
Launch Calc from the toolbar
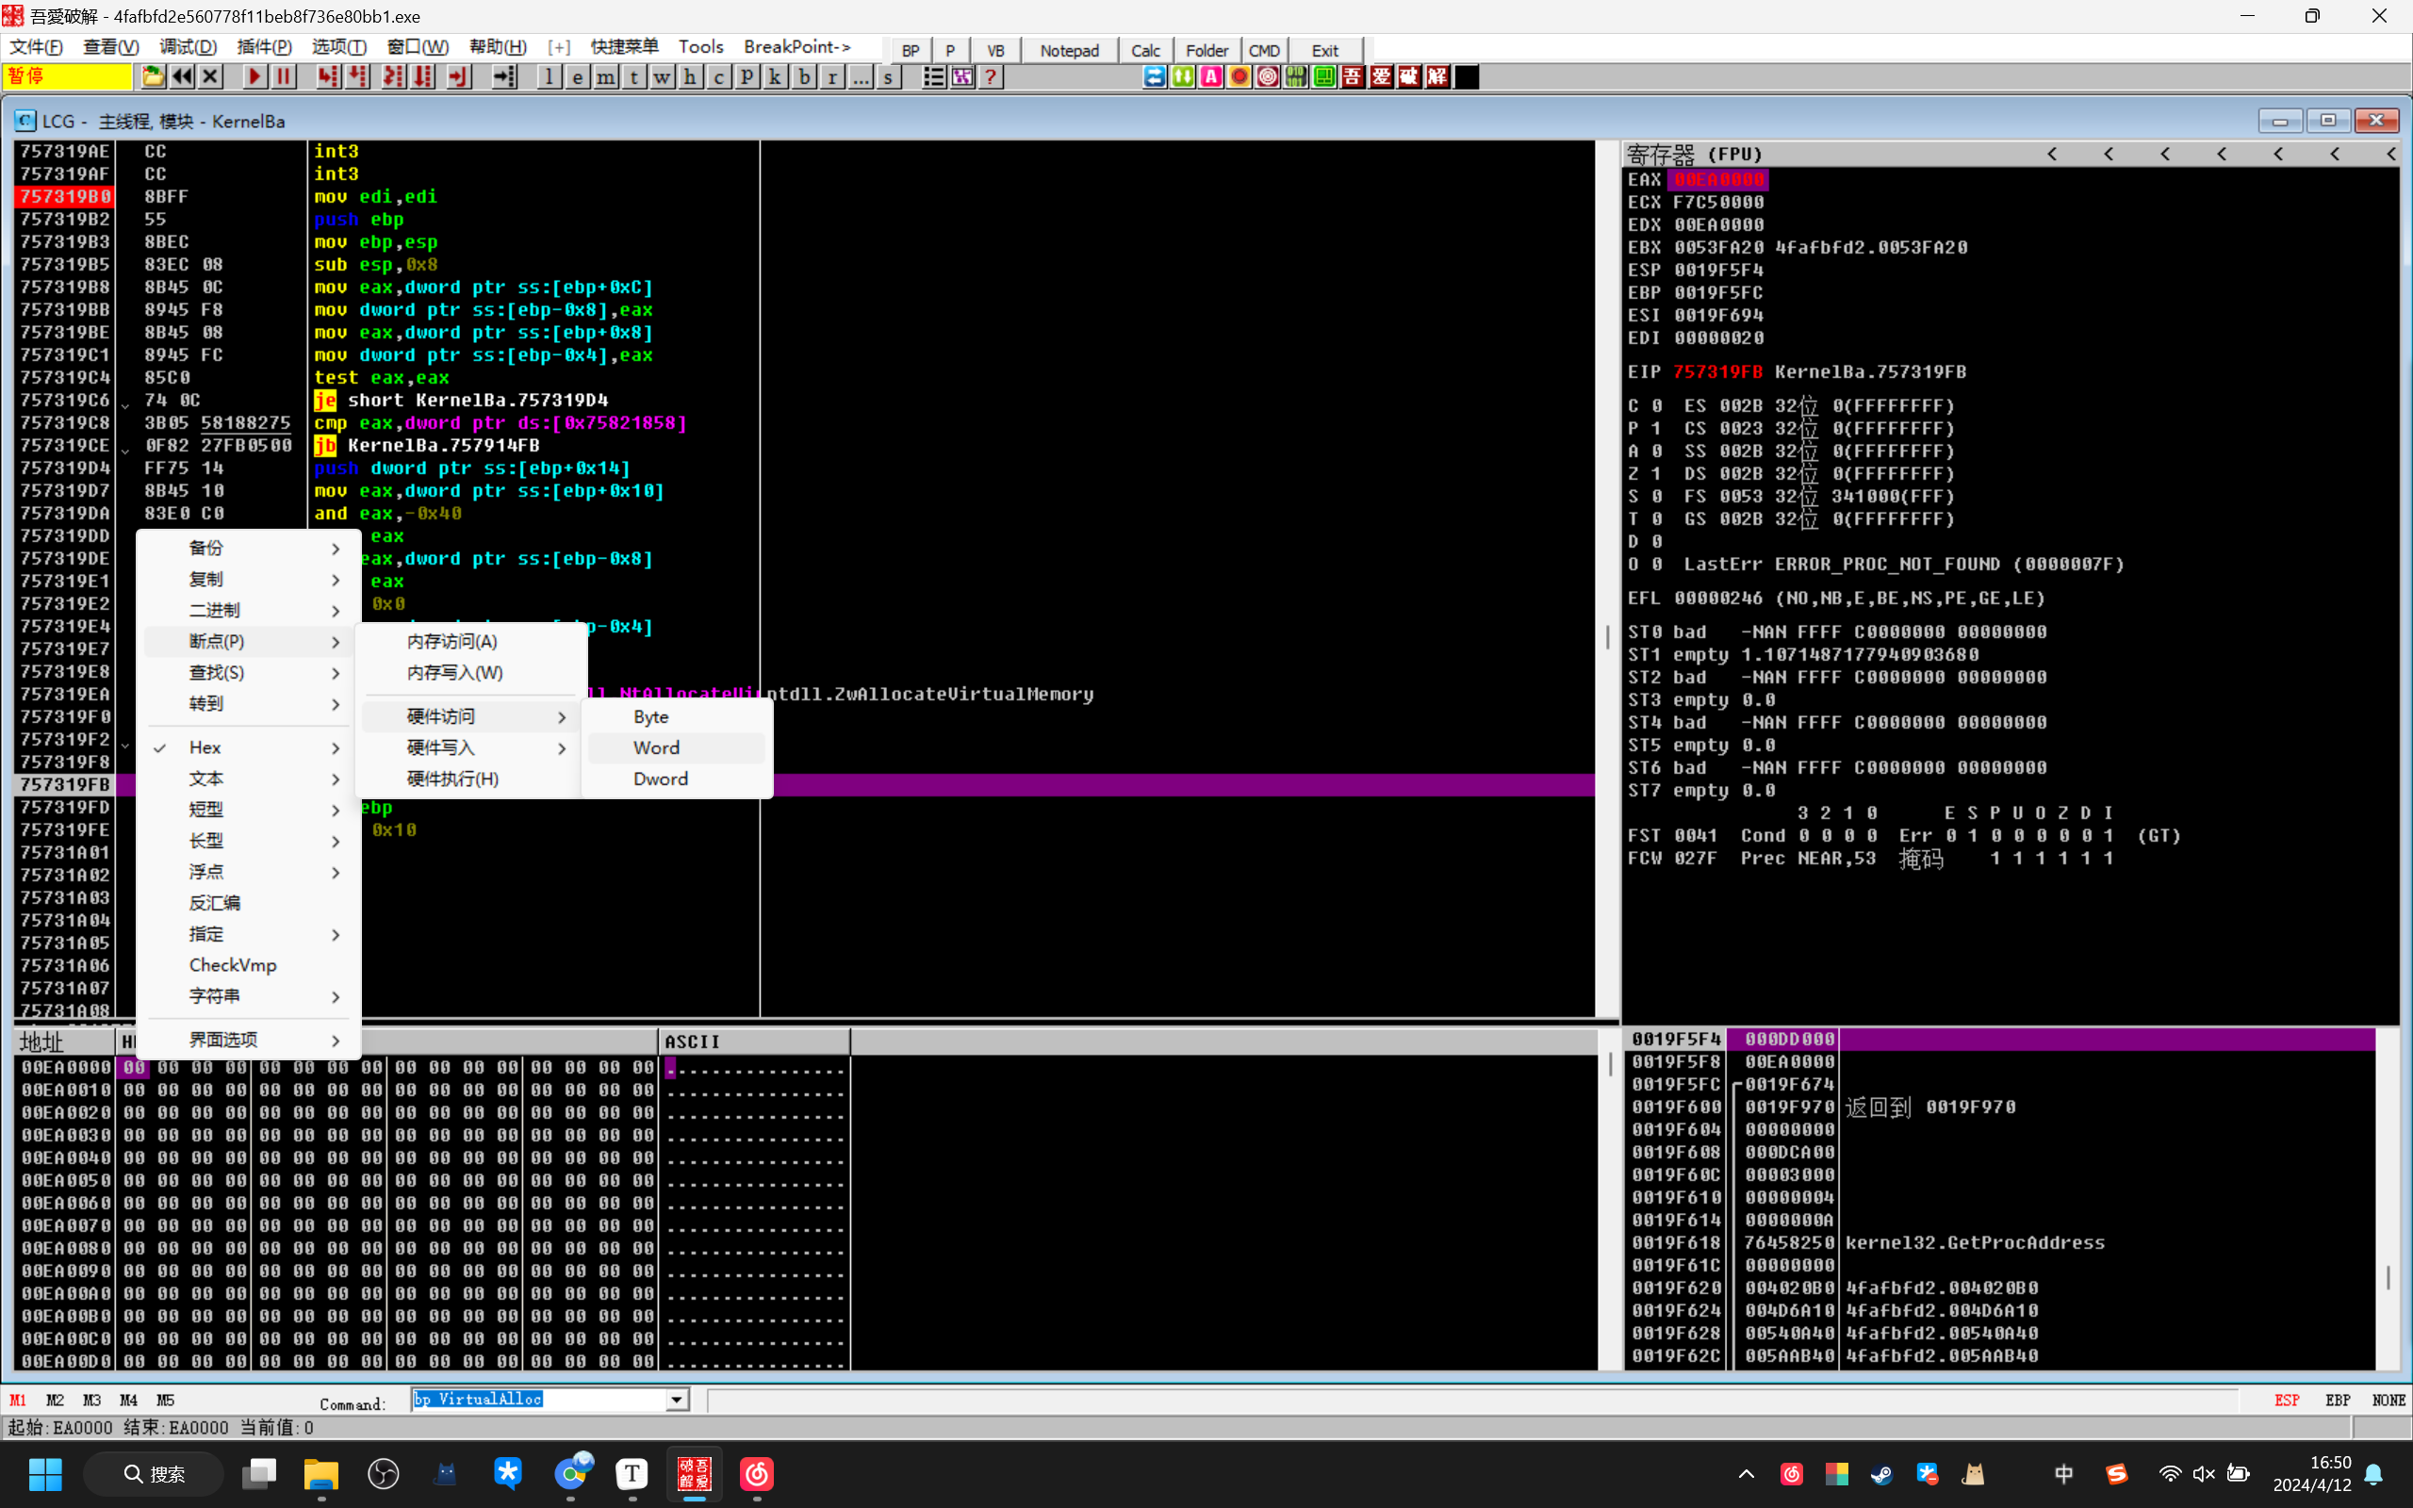[x=1145, y=50]
